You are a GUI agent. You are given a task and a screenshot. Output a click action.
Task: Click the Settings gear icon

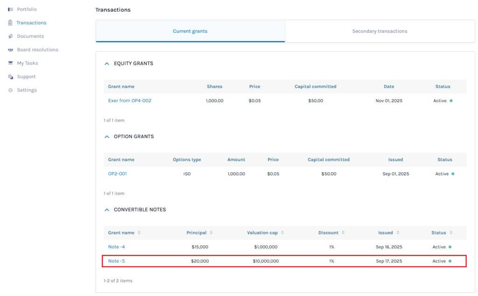click(x=10, y=90)
